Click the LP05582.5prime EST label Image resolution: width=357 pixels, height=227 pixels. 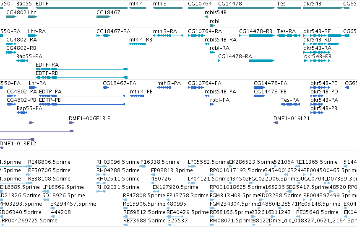coord(208,162)
